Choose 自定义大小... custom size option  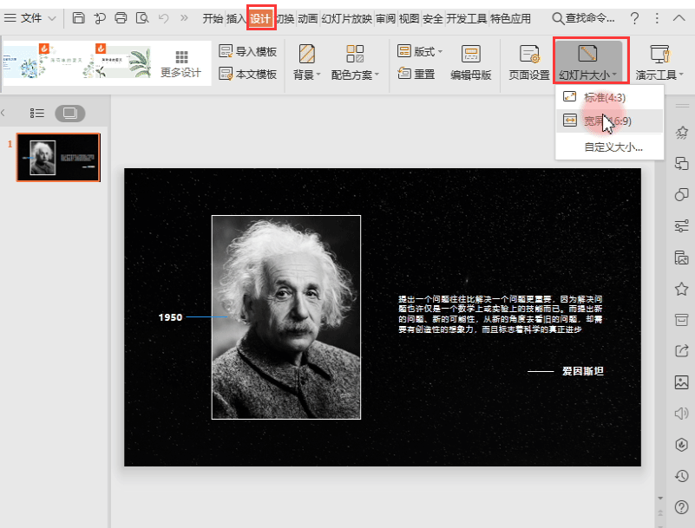613,147
